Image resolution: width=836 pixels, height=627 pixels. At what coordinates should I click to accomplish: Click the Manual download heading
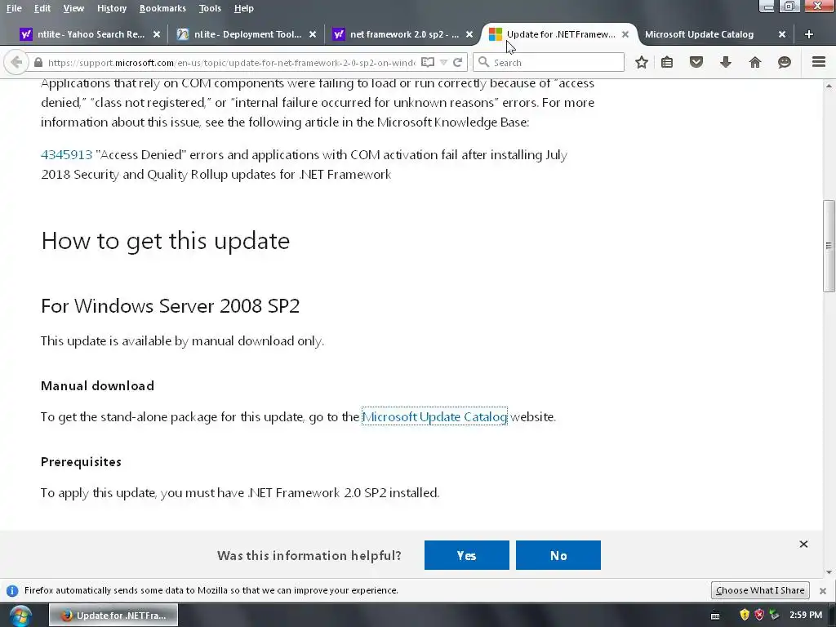[x=98, y=386]
